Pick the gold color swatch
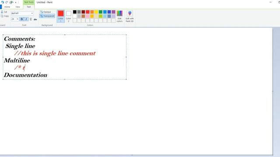 tap(92, 16)
